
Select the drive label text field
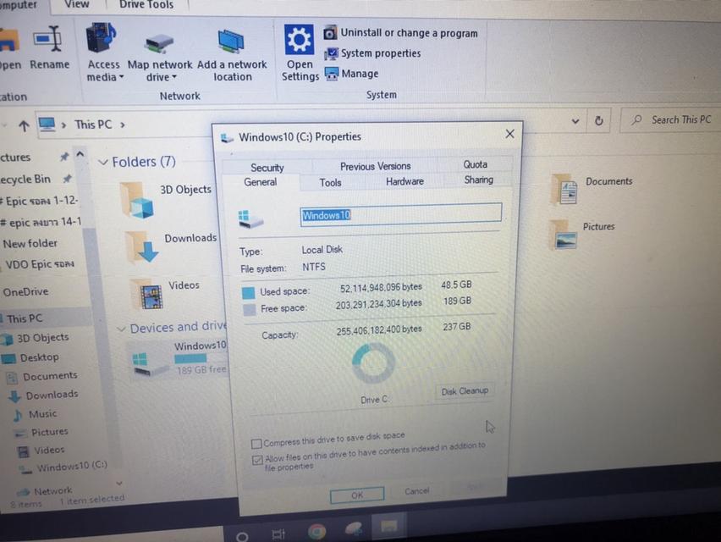pos(399,215)
